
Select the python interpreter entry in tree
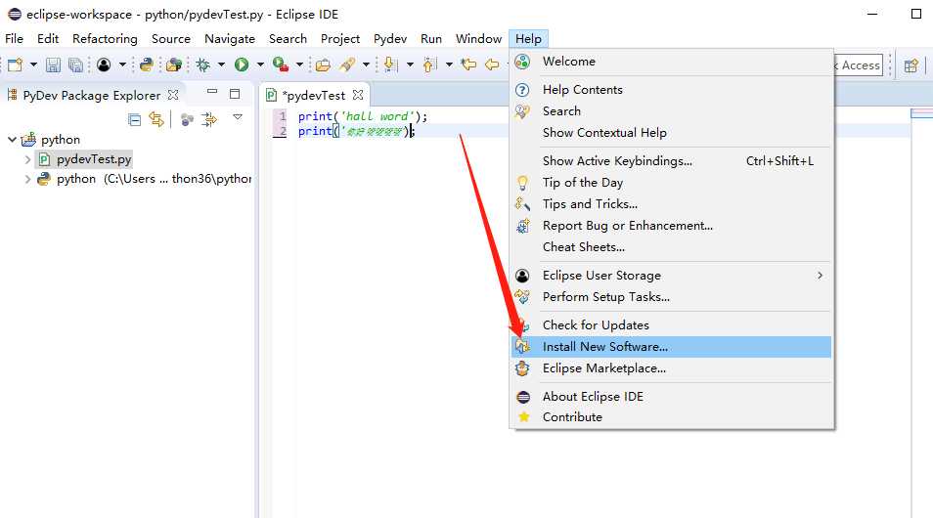click(x=144, y=179)
